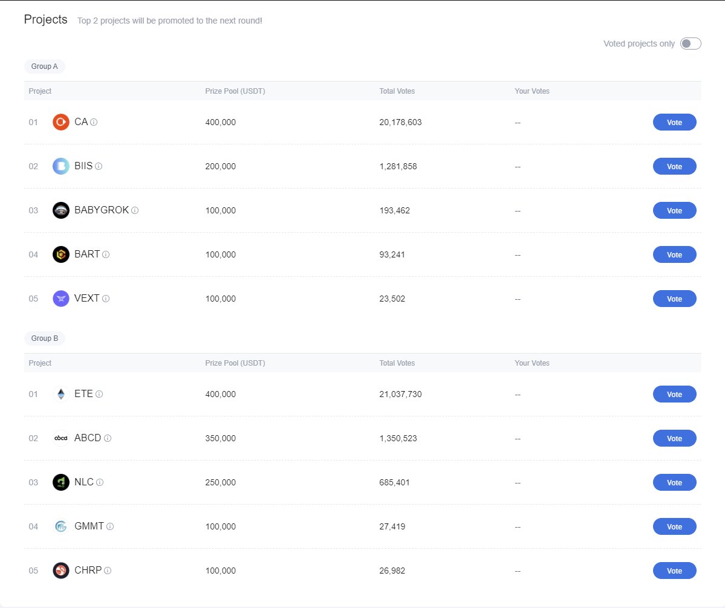Click CHRP total votes 26,982
The image size is (725, 608).
pyautogui.click(x=392, y=571)
